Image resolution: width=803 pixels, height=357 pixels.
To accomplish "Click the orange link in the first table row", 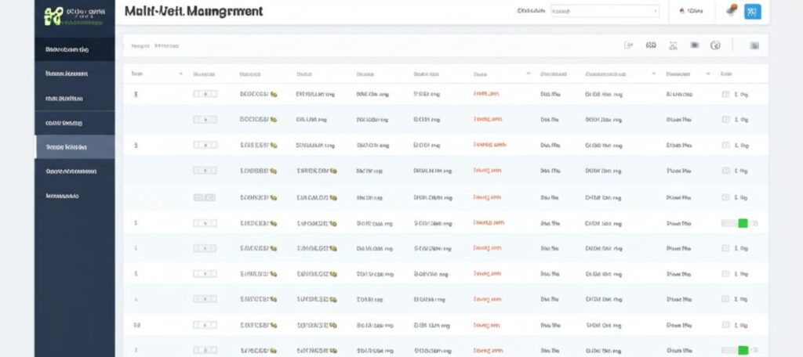I will point(487,94).
